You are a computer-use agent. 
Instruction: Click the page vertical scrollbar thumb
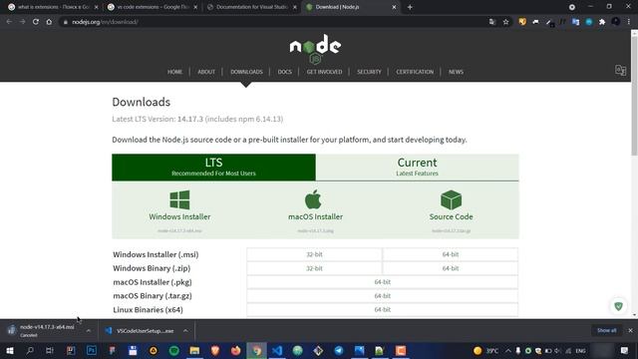point(634,96)
